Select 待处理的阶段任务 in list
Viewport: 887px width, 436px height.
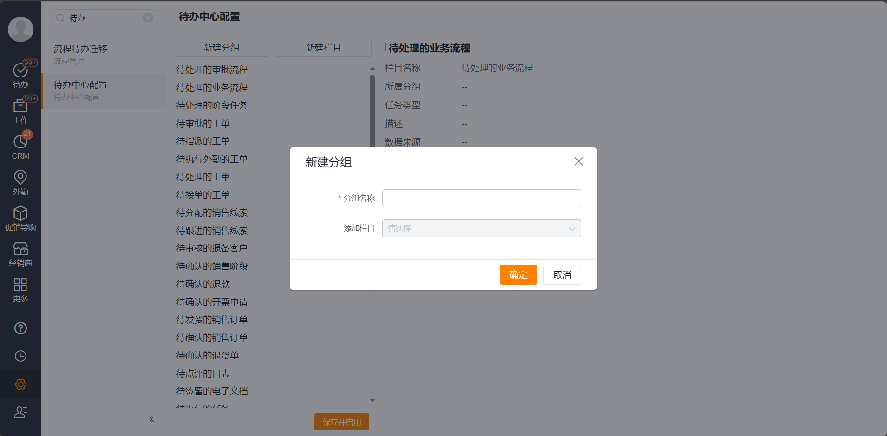coord(212,105)
